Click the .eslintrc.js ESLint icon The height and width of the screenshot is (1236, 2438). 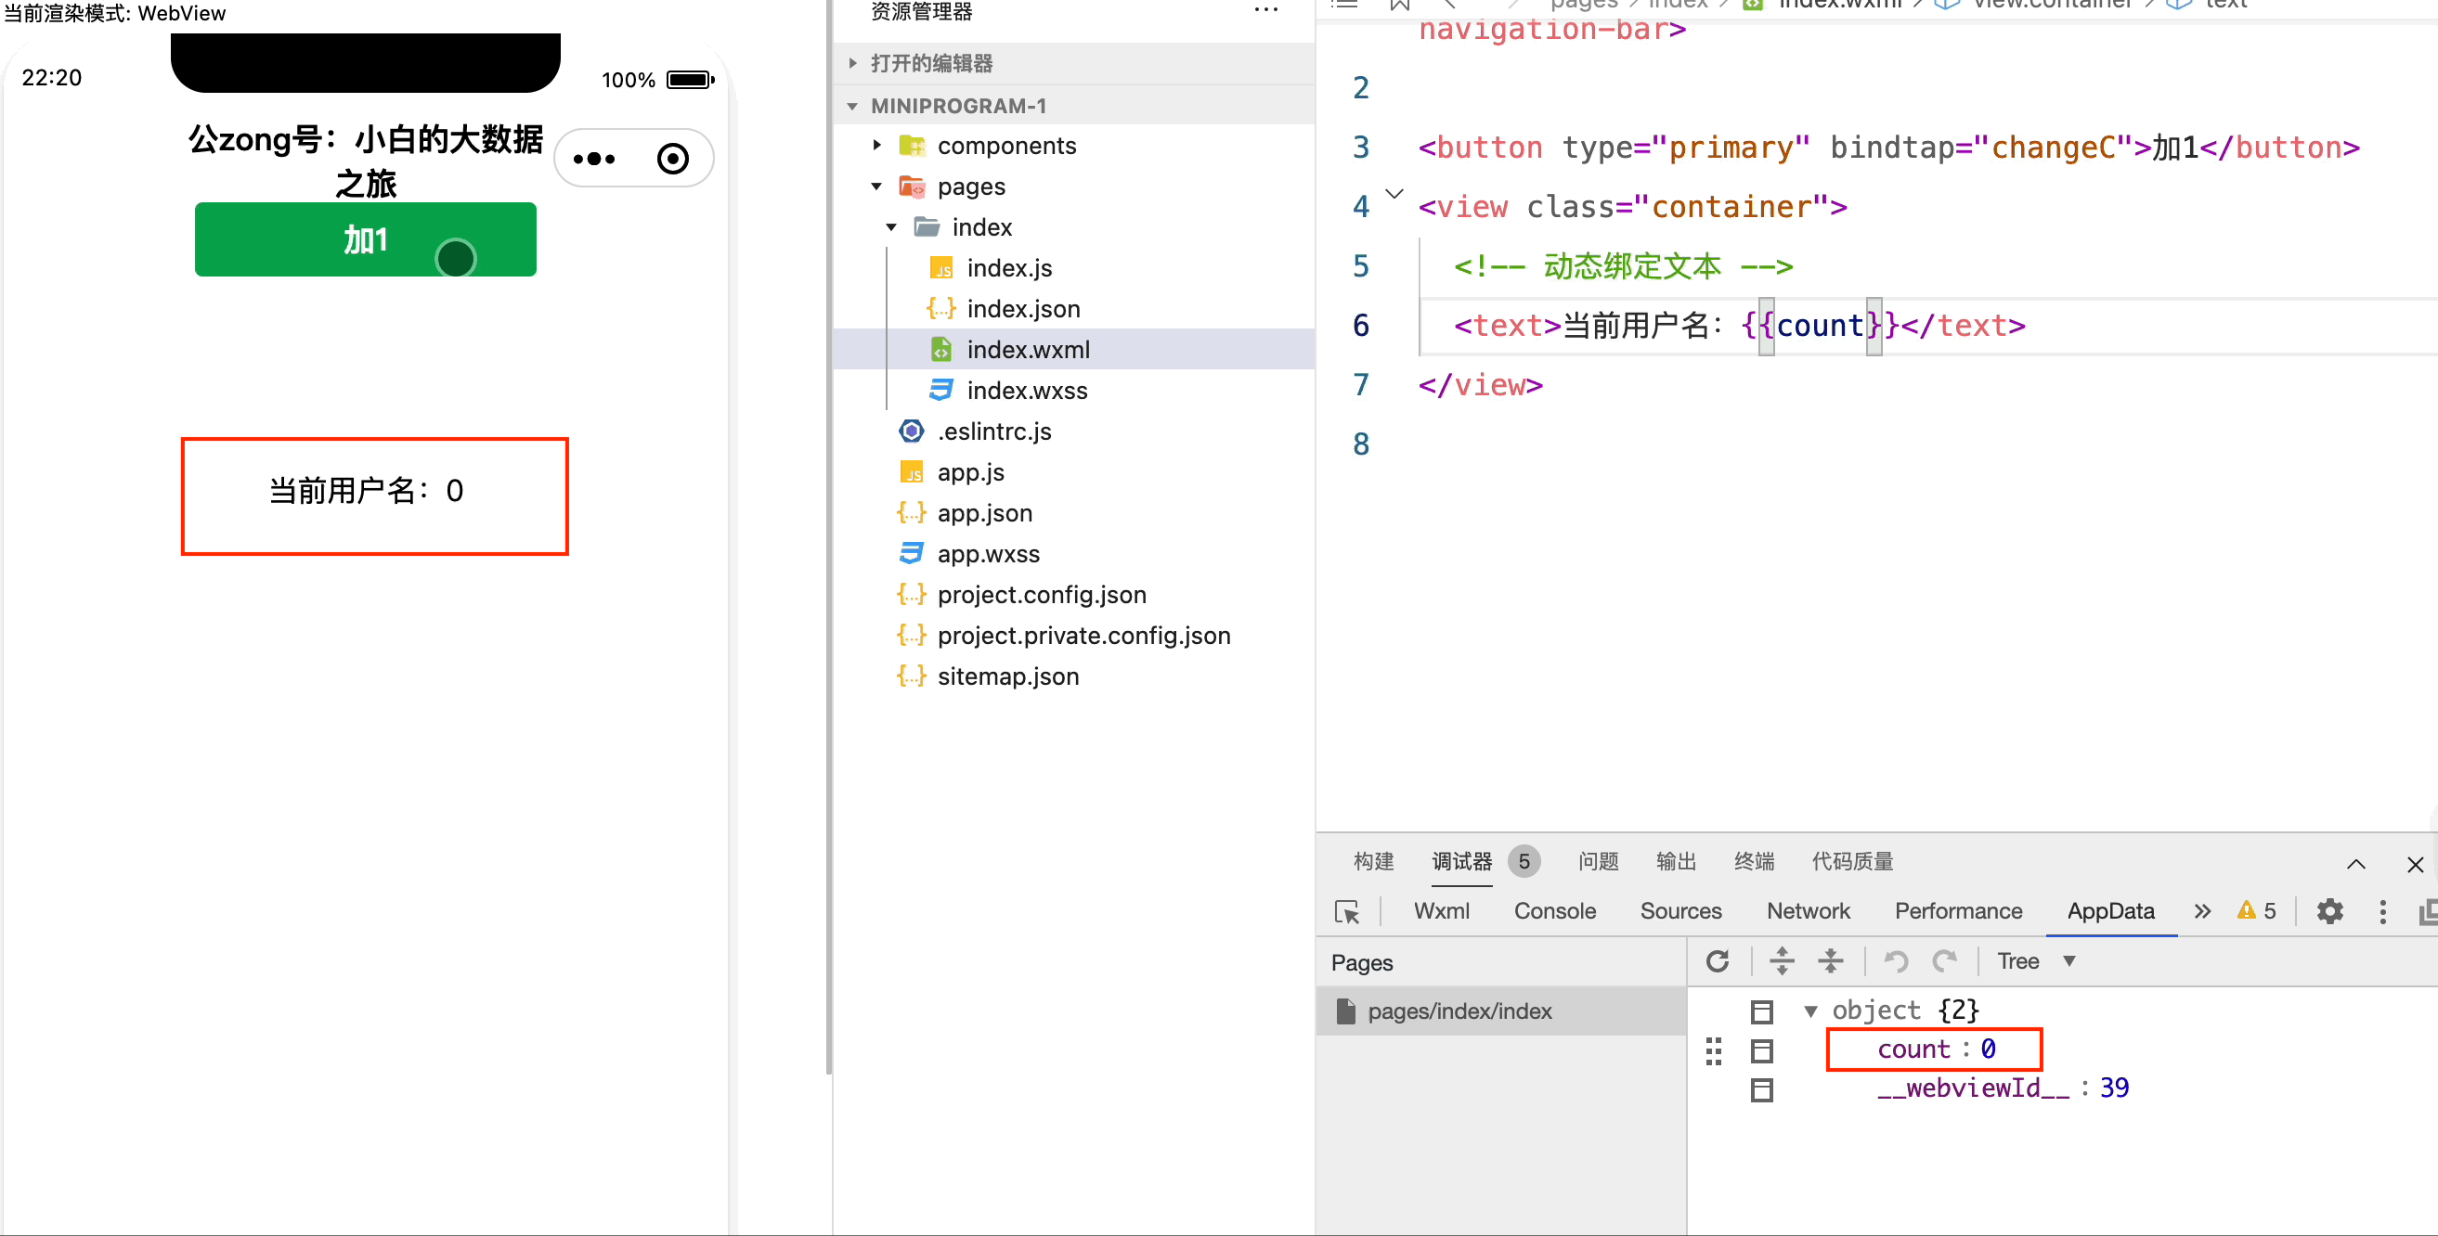pos(912,431)
